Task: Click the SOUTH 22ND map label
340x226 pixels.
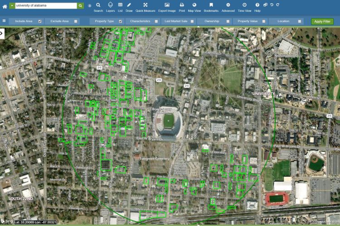Action: (20, 198)
